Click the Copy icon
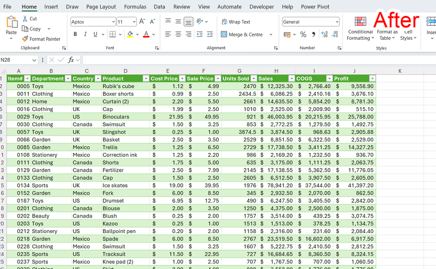Image resolution: width=436 pixels, height=269 pixels. coord(25,28)
